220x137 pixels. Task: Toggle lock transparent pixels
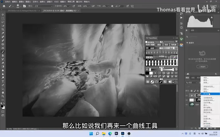192,91
